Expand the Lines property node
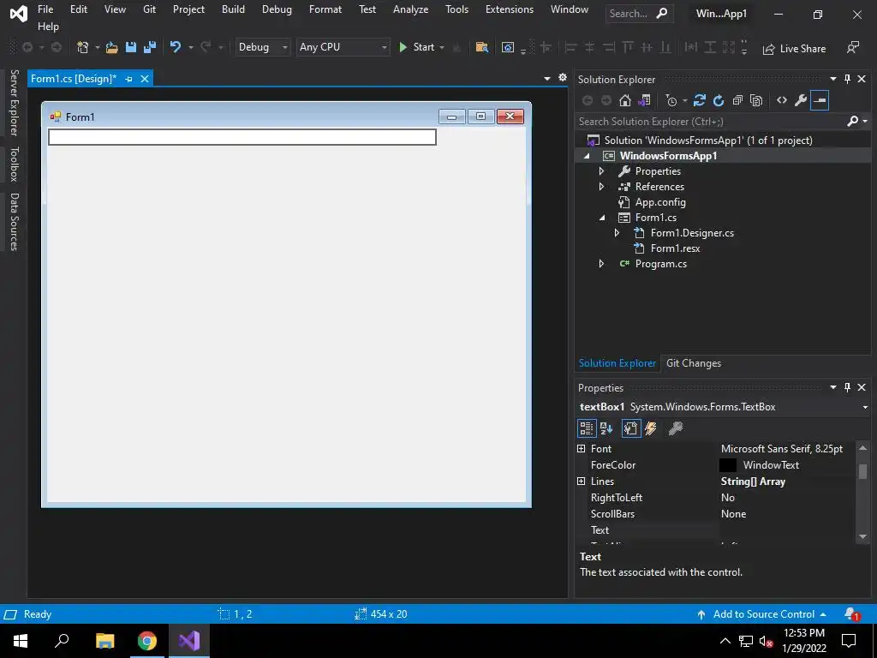 click(x=582, y=482)
